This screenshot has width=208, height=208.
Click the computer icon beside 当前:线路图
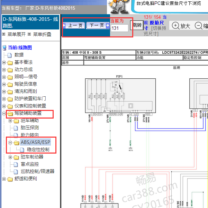pyautogui.click(x=4, y=48)
